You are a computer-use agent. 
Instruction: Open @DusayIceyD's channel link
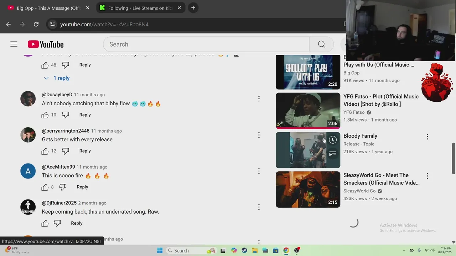click(57, 95)
